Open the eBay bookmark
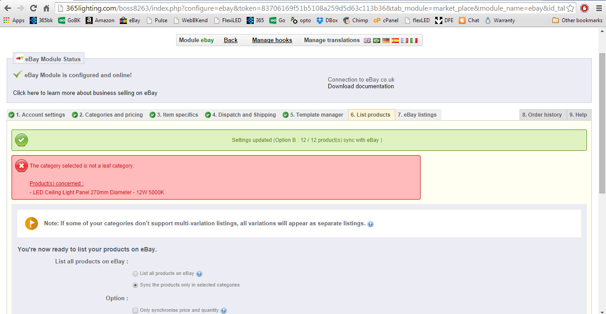Screen dimensions: 606x314 [x=130, y=20]
